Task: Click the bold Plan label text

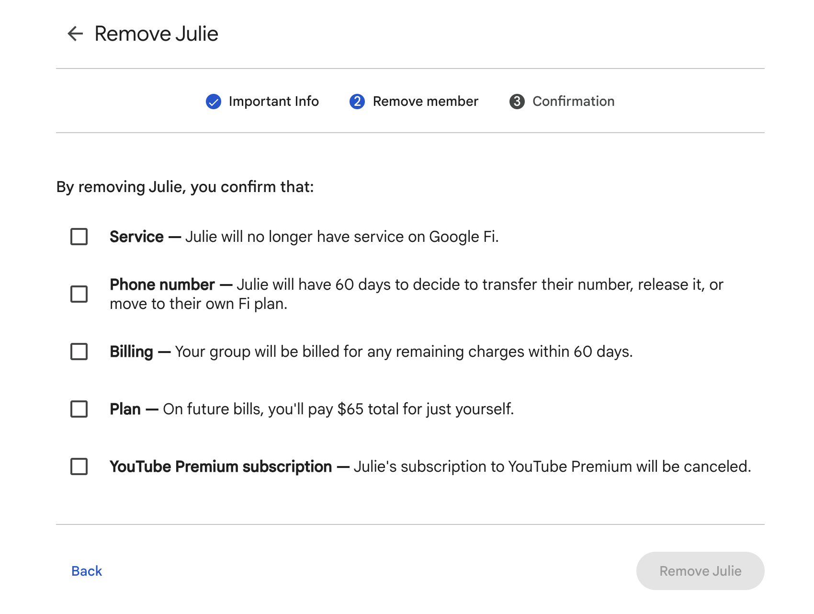Action: pos(125,409)
